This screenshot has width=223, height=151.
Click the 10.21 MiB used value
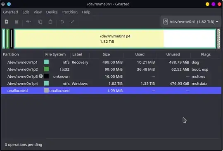pos(146,62)
